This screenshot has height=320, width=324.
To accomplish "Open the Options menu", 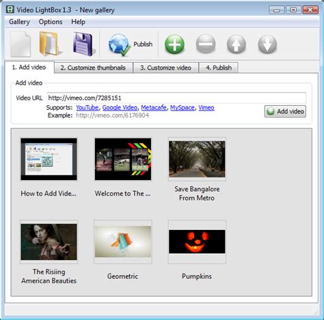I will [51, 22].
